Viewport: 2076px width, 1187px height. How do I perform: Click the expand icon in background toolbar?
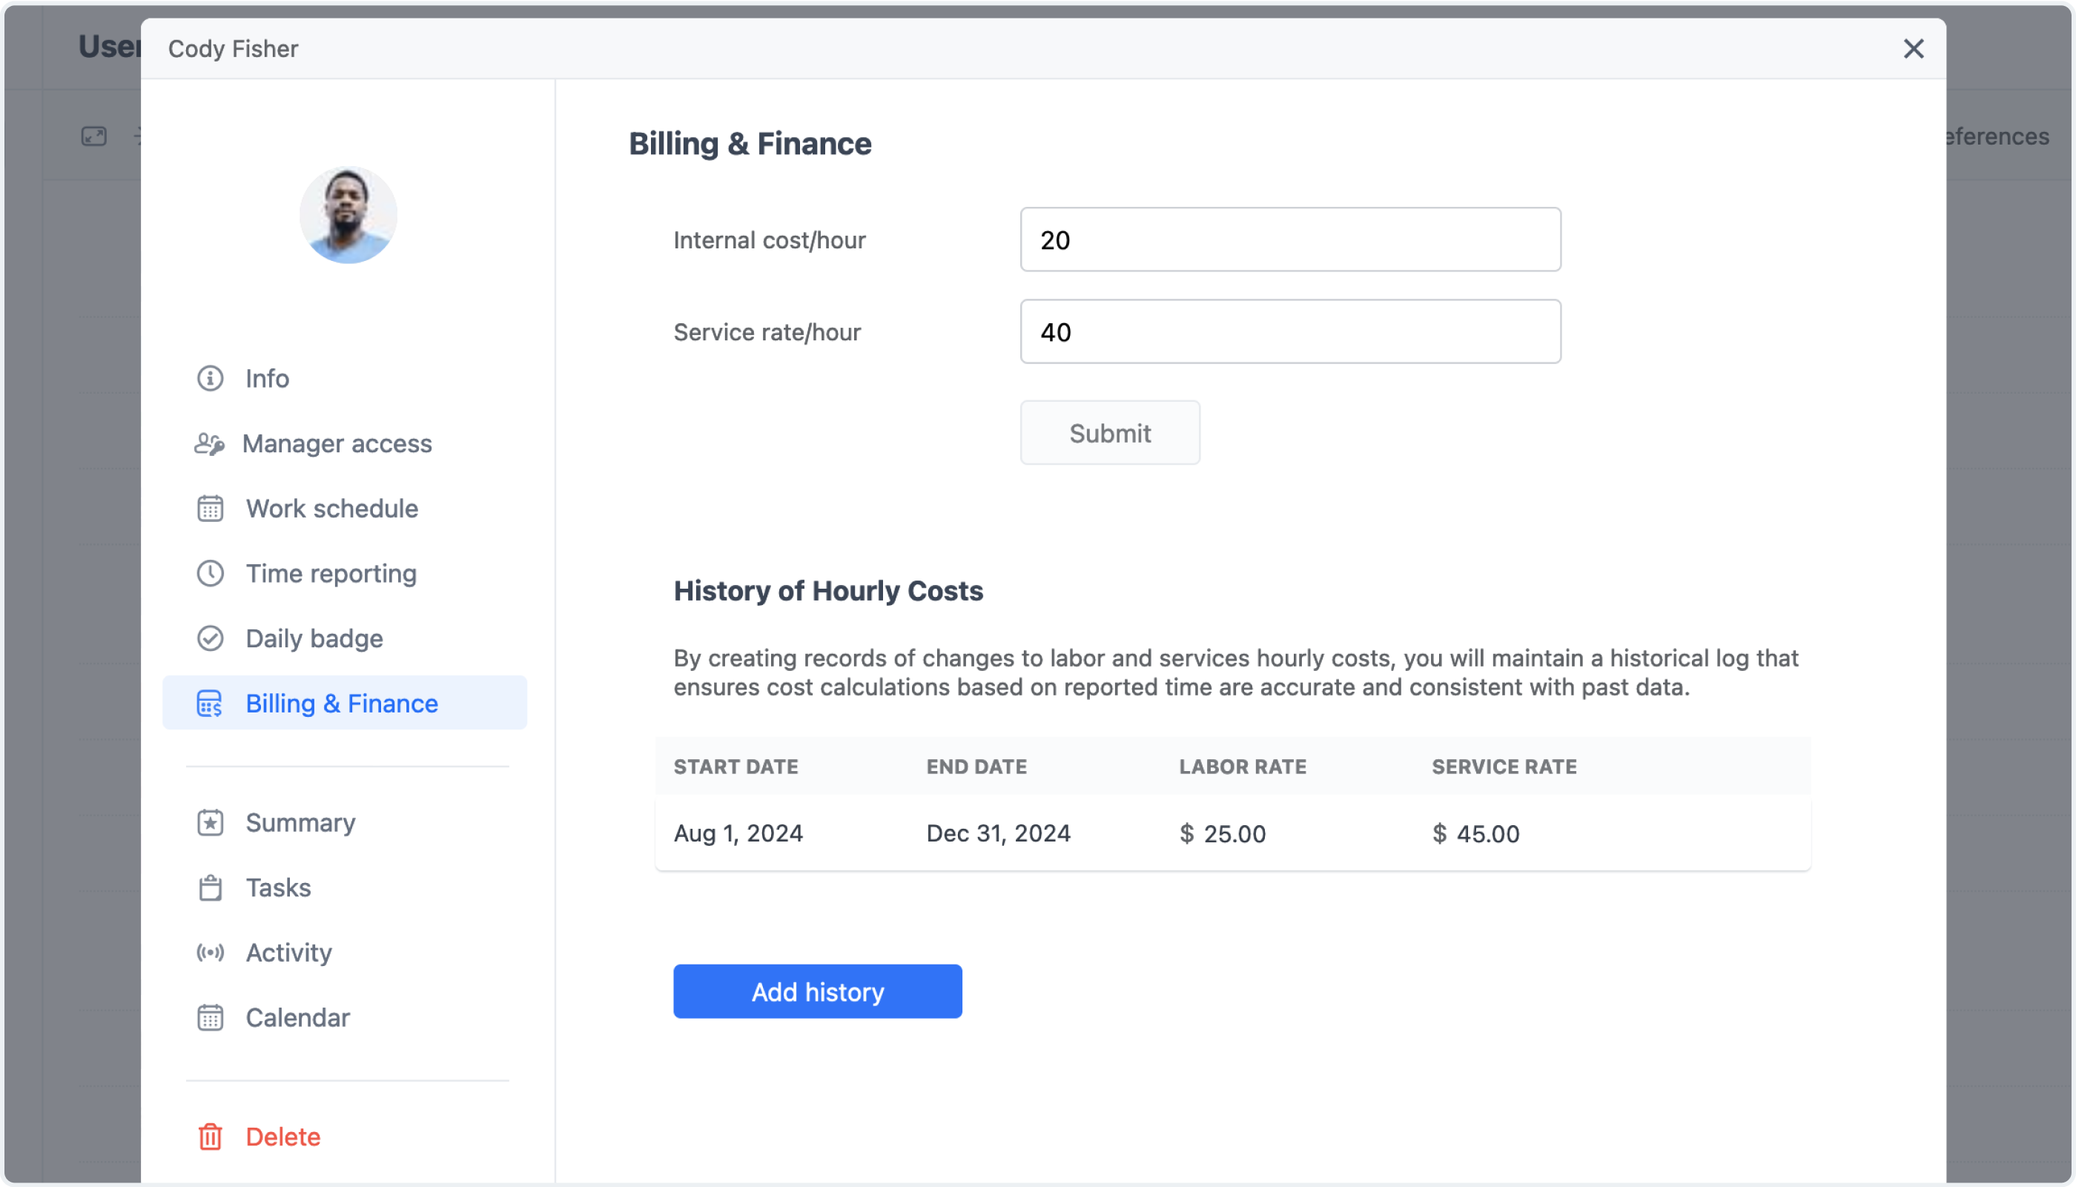point(93,136)
